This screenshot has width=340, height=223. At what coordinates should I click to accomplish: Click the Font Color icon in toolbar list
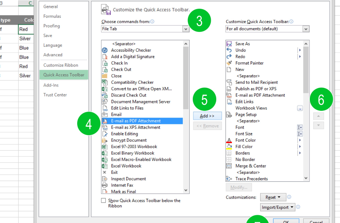pos(229,140)
